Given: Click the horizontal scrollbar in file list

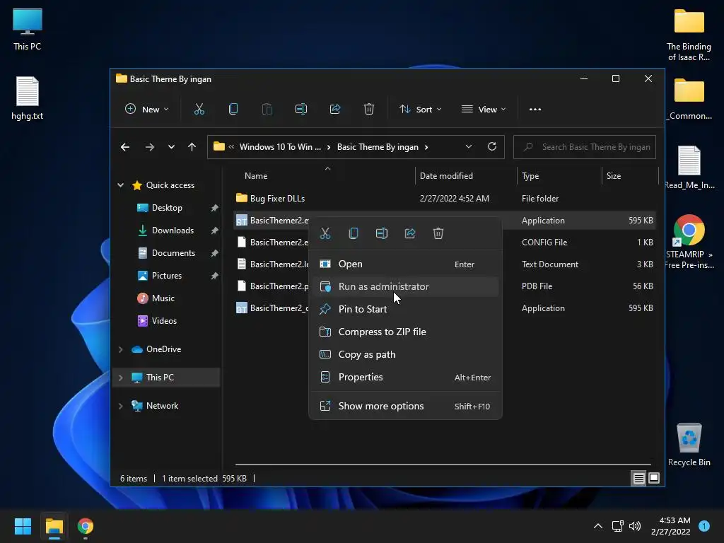Looking at the screenshot, I should click(x=443, y=464).
